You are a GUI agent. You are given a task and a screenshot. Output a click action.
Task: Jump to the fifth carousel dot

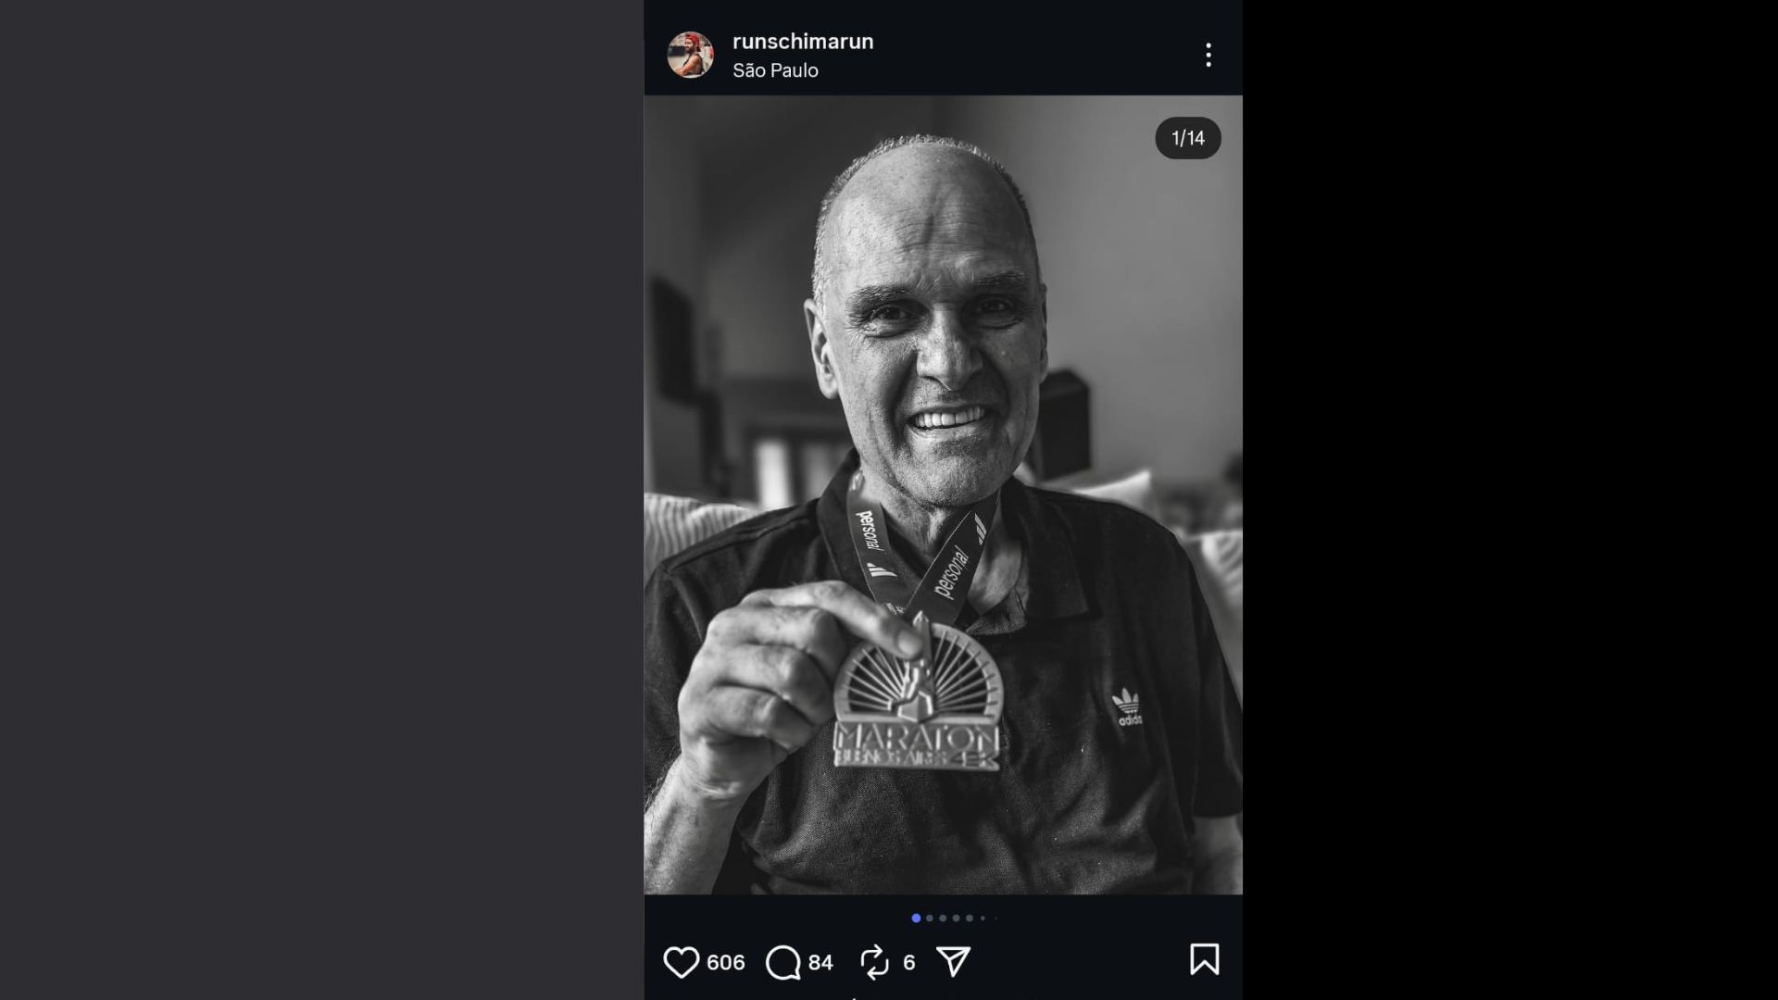point(970,919)
